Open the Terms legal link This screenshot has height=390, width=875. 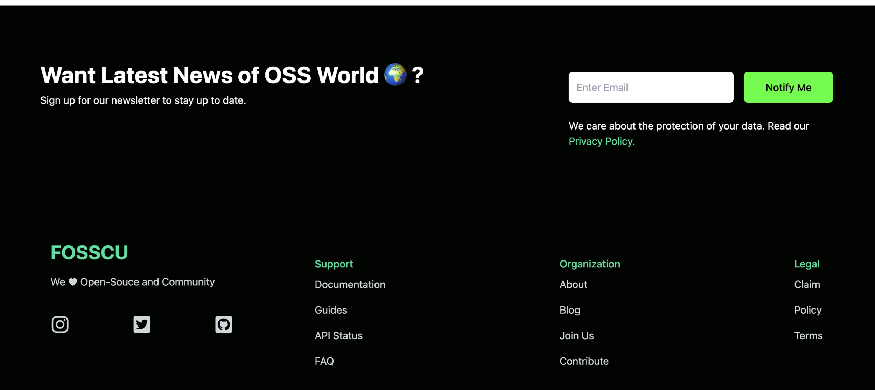coord(808,335)
